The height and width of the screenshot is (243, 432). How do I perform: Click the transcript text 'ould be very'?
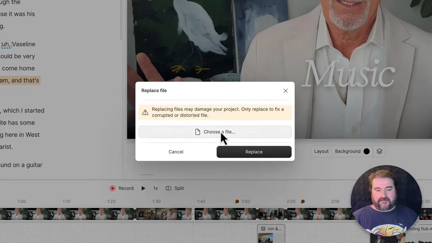tap(18, 56)
